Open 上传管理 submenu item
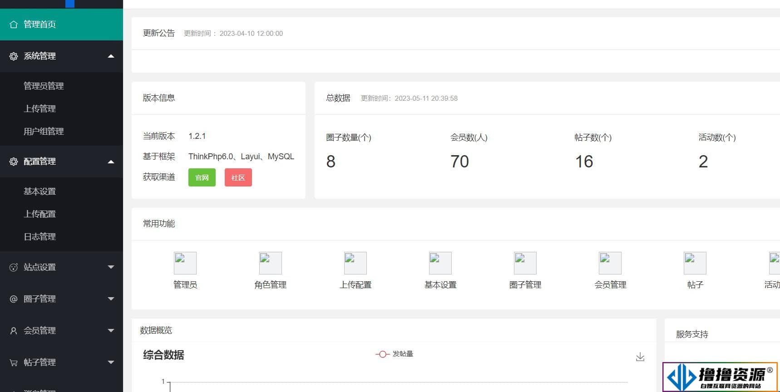The height and width of the screenshot is (392, 780). (x=39, y=108)
